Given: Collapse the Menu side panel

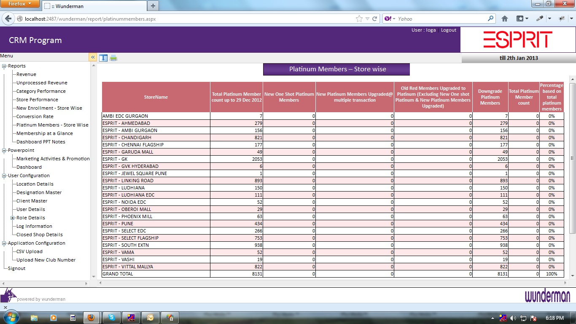Looking at the screenshot, I should 93,57.
